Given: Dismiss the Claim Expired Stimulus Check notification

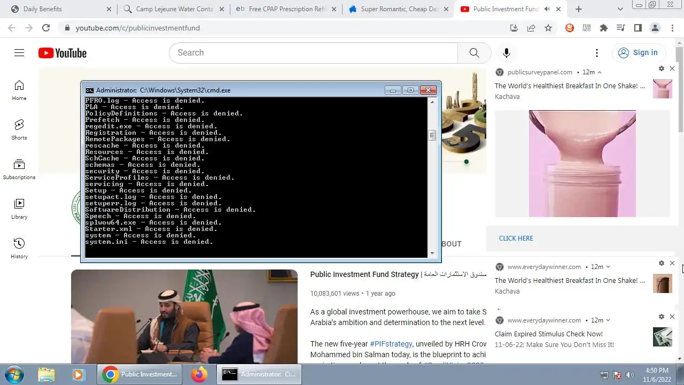Looking at the screenshot, I should click(672, 317).
